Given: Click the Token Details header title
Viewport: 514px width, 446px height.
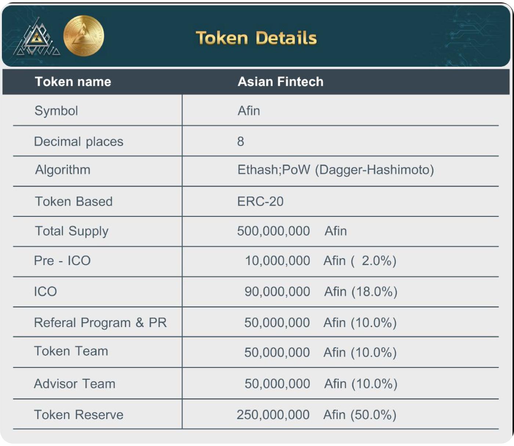Looking at the screenshot, I should click(256, 38).
